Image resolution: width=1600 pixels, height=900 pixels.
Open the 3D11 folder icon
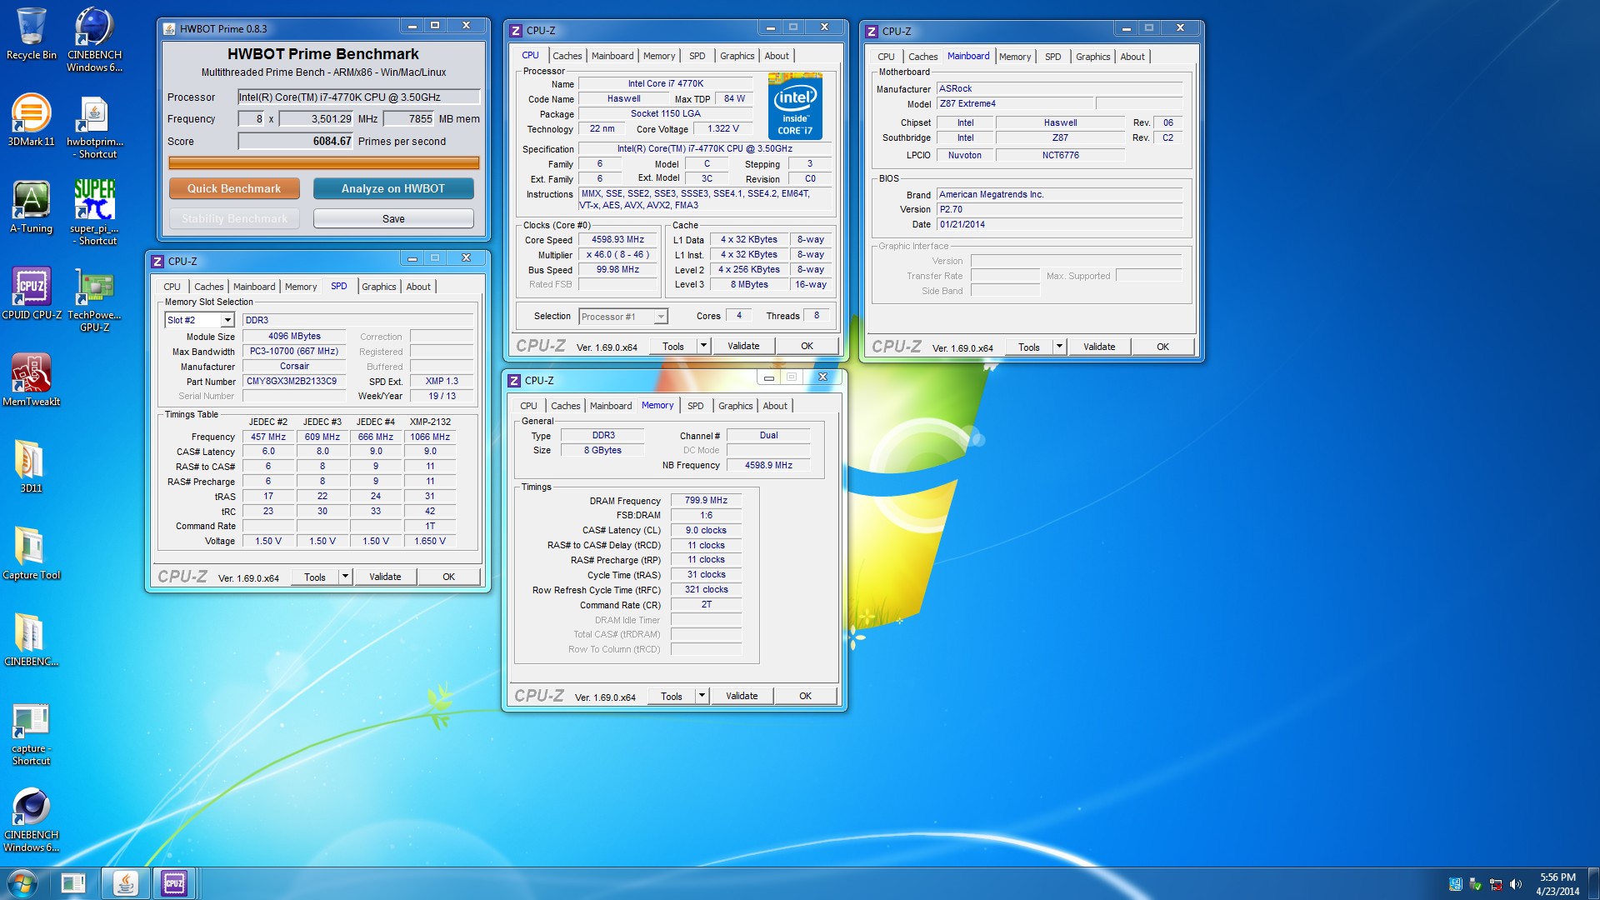point(31,467)
